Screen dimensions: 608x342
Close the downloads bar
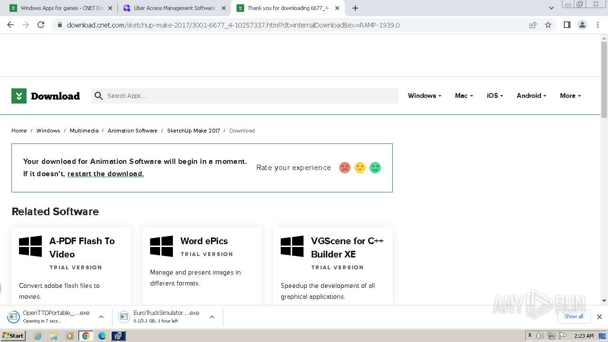click(x=599, y=317)
